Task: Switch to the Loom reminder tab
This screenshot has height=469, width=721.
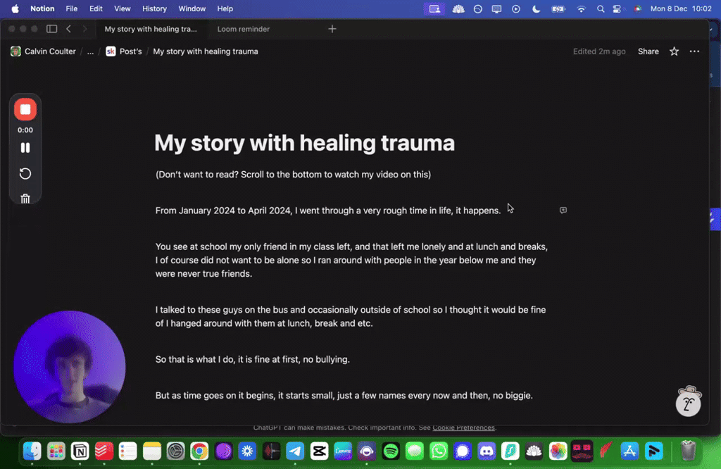Action: (x=245, y=29)
